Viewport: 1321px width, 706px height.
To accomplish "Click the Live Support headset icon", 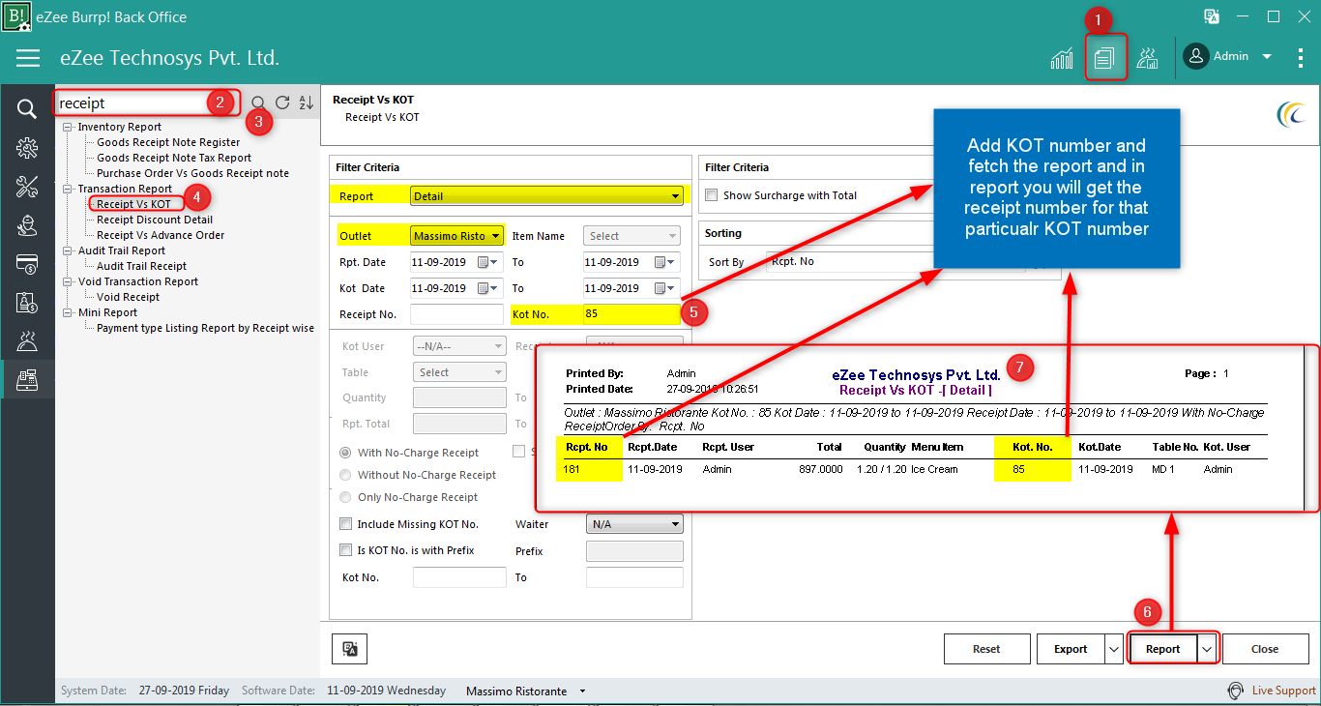I will (1235, 691).
